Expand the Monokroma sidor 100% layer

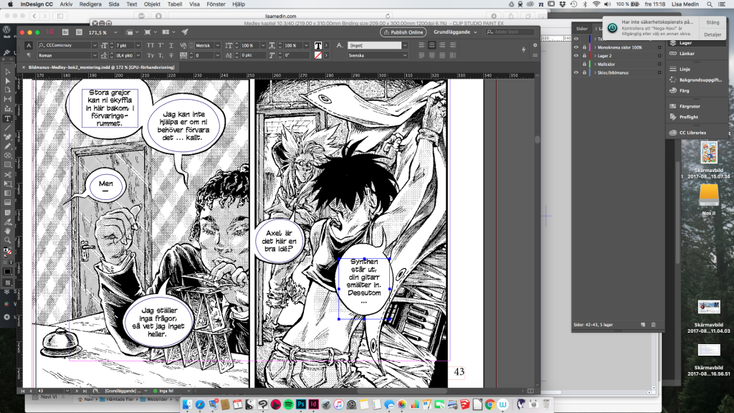[595, 47]
